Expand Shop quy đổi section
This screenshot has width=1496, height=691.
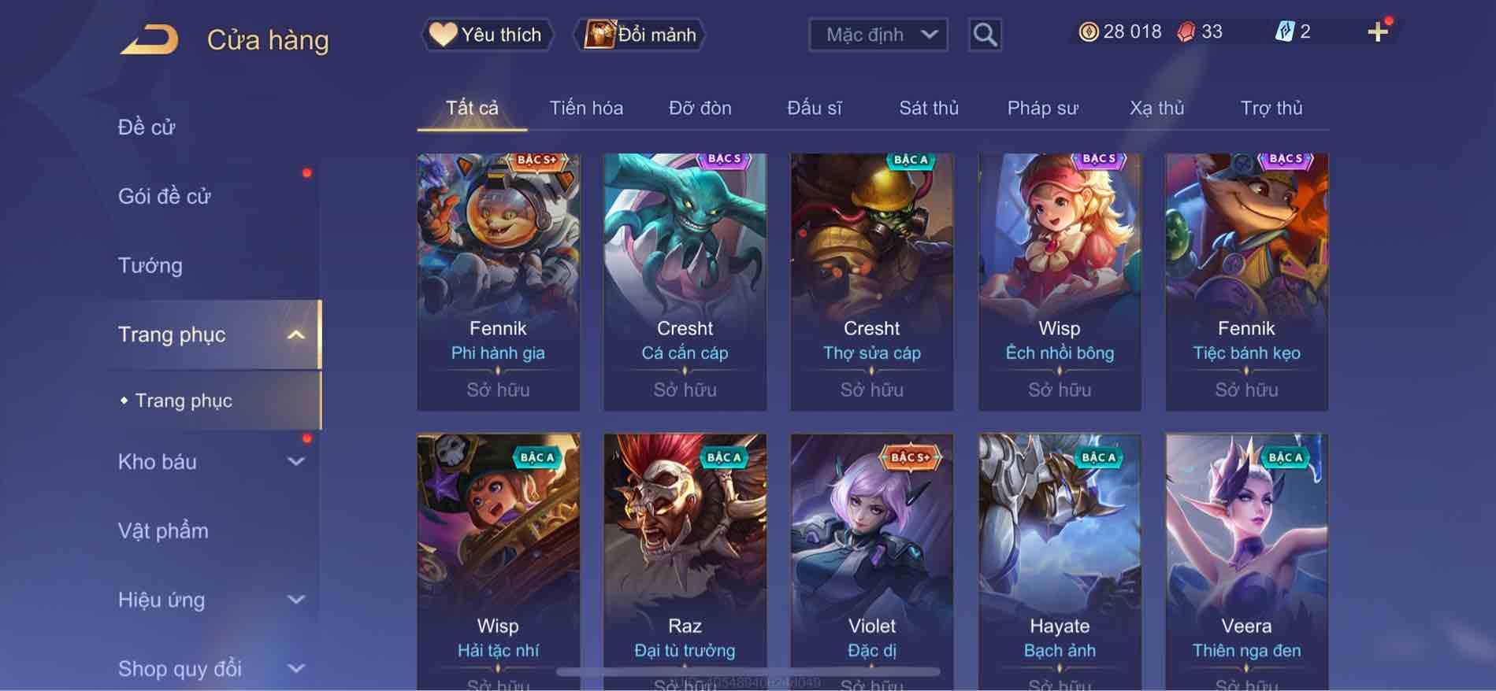coord(295,669)
